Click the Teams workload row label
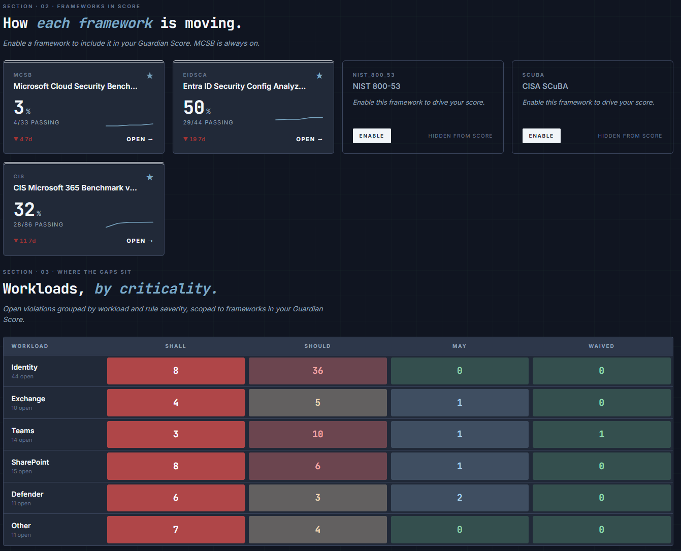The height and width of the screenshot is (551, 681). coord(23,431)
